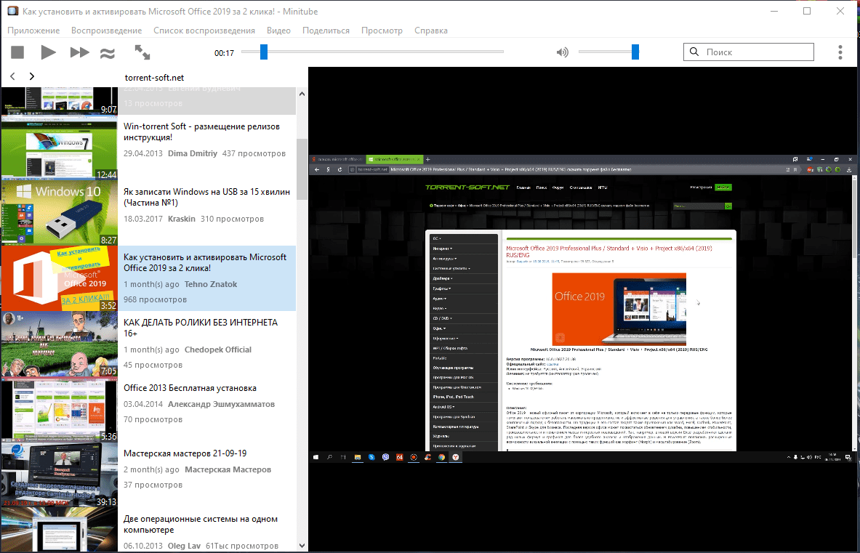The height and width of the screenshot is (553, 860).
Task: Click channel name Dima Dmitriy
Action: [193, 153]
